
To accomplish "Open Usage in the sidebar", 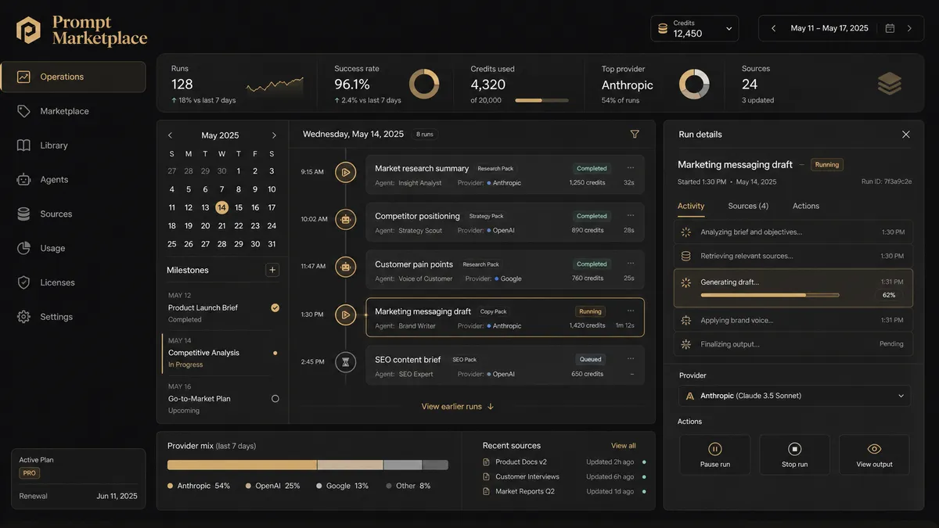I will tap(73, 248).
